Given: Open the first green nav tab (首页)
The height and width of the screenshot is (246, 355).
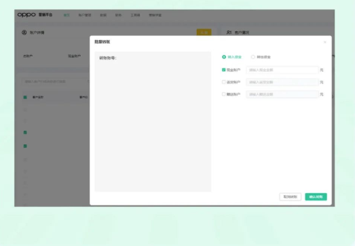Looking at the screenshot, I should (x=67, y=15).
